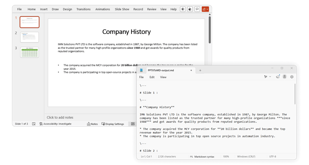Open the Notepad Edit menu
309x165 pixels.
(152, 77)
